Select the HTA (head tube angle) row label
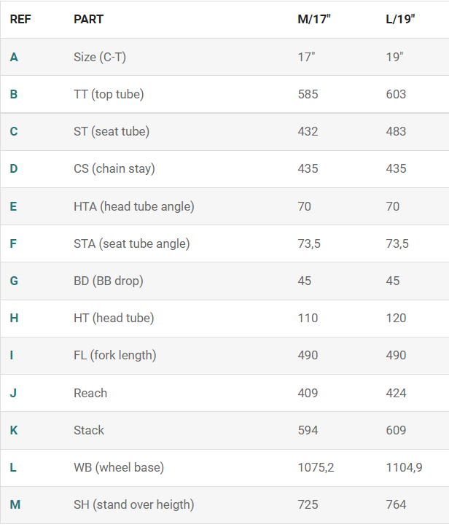The width and height of the screenshot is (449, 527). [133, 206]
